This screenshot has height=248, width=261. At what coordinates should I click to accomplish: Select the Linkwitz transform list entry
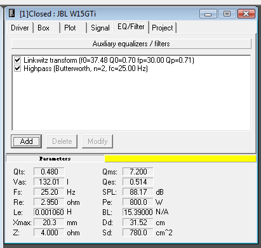pos(109,60)
